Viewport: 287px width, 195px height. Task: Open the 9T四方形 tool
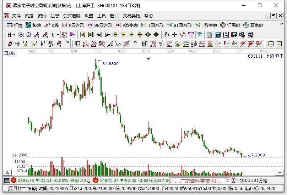(x=179, y=25)
